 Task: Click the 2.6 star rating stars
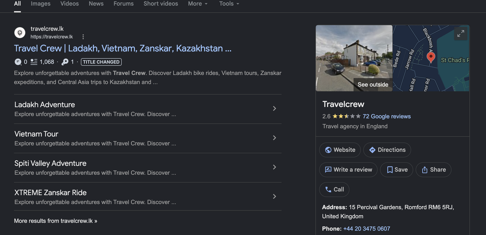coord(347,116)
